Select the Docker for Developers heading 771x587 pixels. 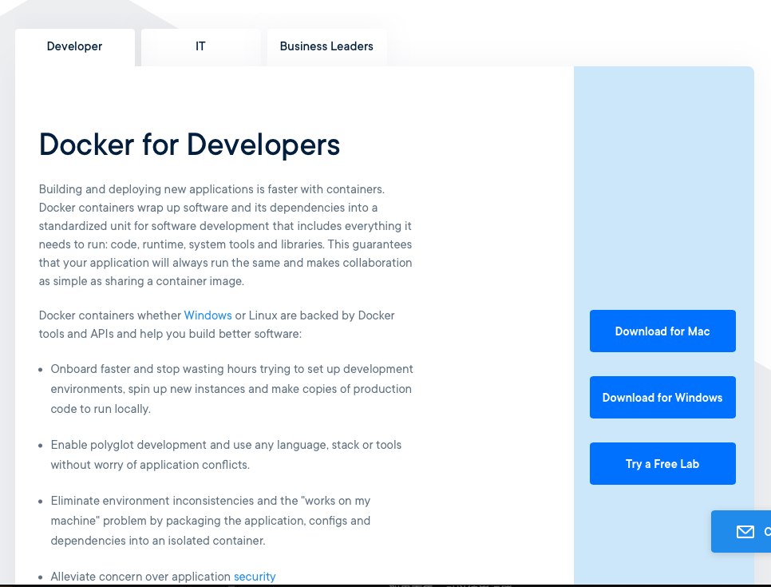[x=189, y=145]
